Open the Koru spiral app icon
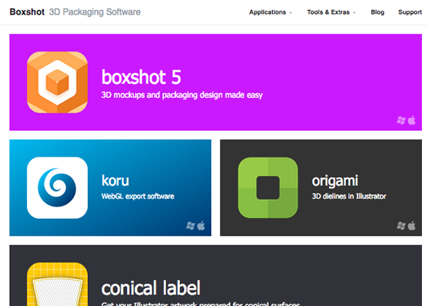426x306 pixels. [57, 188]
